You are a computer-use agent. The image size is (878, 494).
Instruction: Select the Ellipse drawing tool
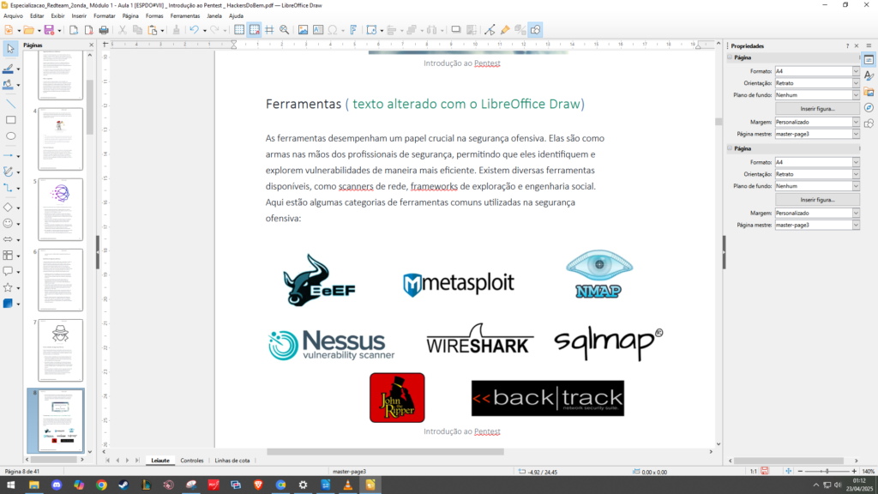pos(10,136)
